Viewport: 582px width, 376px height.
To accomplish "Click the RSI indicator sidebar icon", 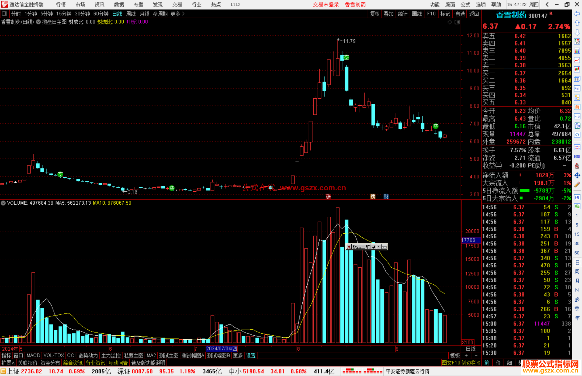I will [x=577, y=157].
